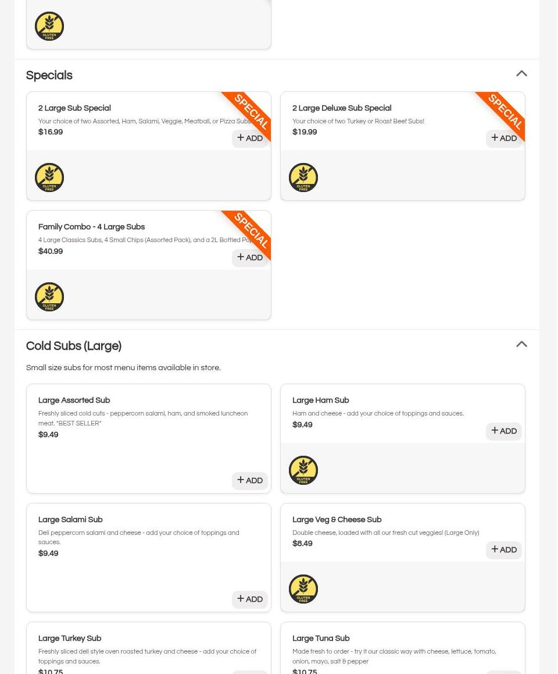Click gluten free icon under 2 Large Deluxe Sub Special
Screen dimensions: 558x674
303,178
